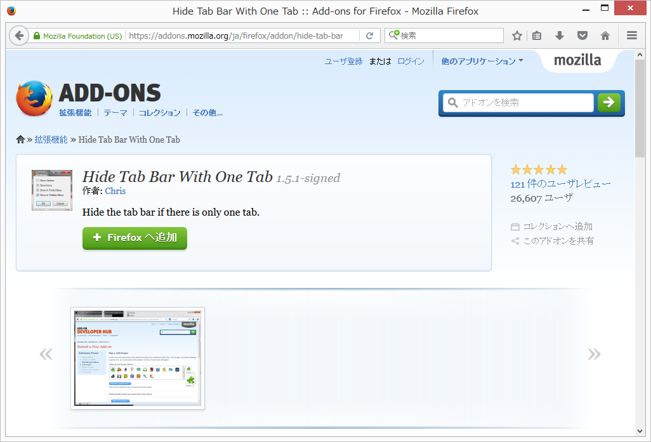Click the home icon in the breadcrumb

(20, 139)
